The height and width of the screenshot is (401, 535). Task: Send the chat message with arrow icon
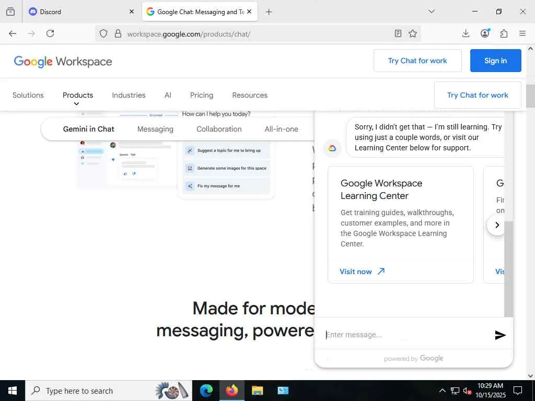tap(500, 335)
